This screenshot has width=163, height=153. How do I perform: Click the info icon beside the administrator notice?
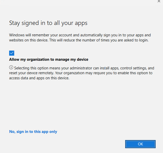click(x=11, y=68)
